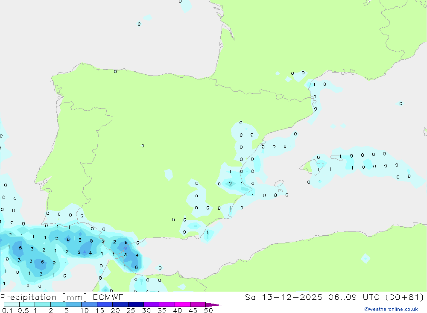Image resolution: width=427 pixels, height=313 pixels.
Task: Click the "[mm]" unit label
Action: click(x=75, y=297)
